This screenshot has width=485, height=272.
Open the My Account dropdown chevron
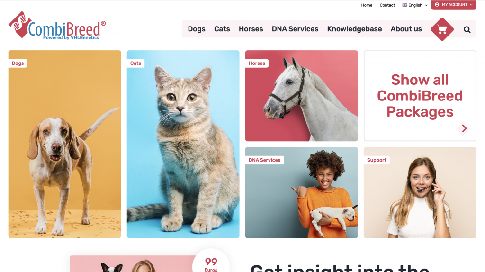(x=471, y=5)
